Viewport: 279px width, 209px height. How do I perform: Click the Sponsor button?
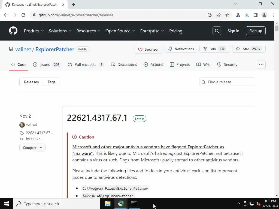[148, 49]
